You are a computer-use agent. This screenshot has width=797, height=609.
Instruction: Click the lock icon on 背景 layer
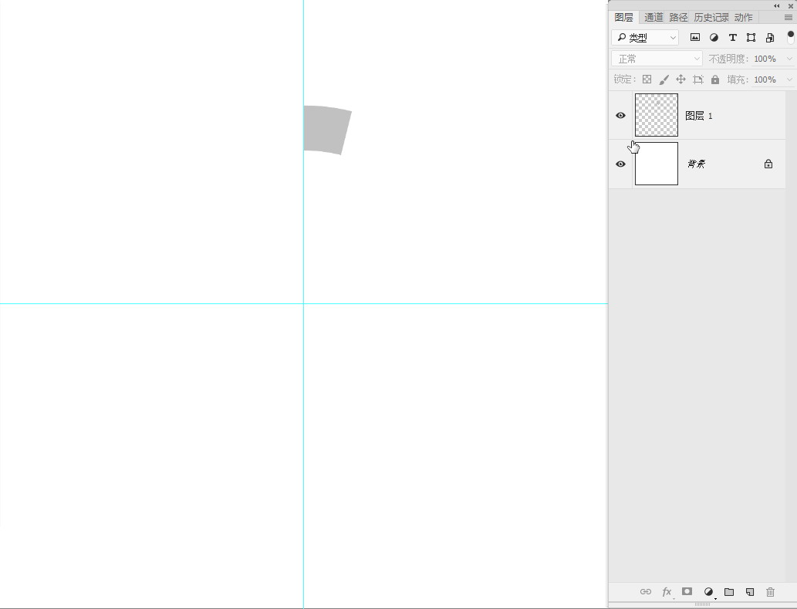[768, 164]
